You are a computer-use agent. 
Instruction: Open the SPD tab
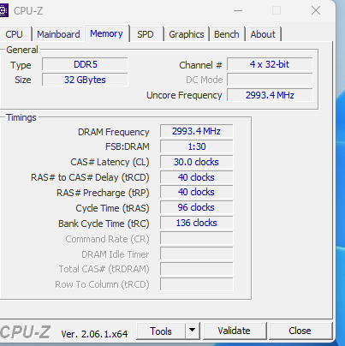point(146,34)
